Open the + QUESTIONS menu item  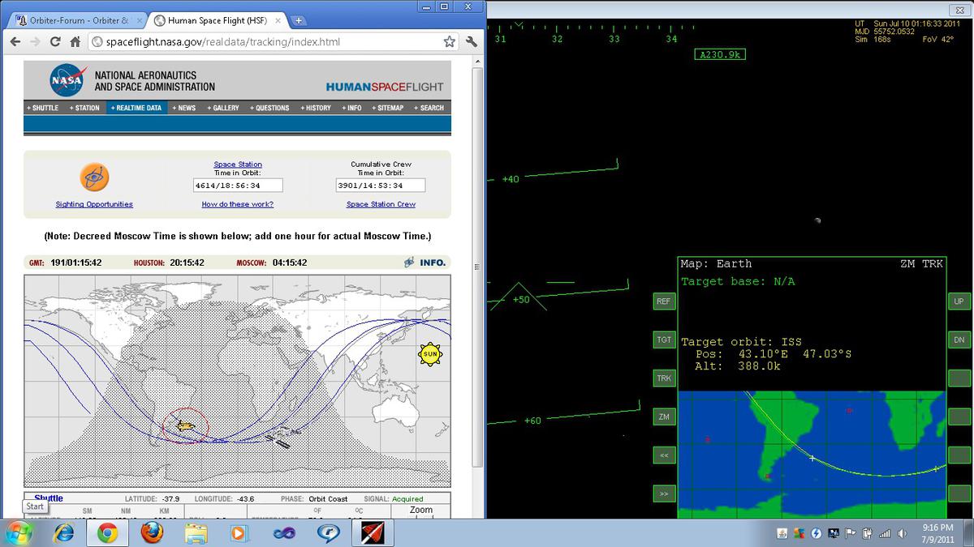pos(269,108)
